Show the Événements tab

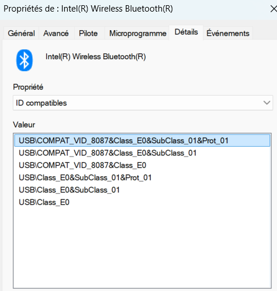coord(228,33)
